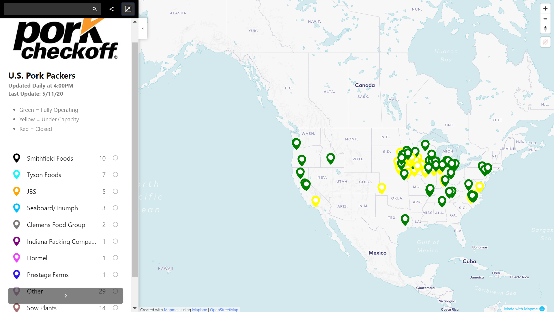This screenshot has width=554, height=312.
Task: Click the Hormel magenta pin icon
Action: 17,258
